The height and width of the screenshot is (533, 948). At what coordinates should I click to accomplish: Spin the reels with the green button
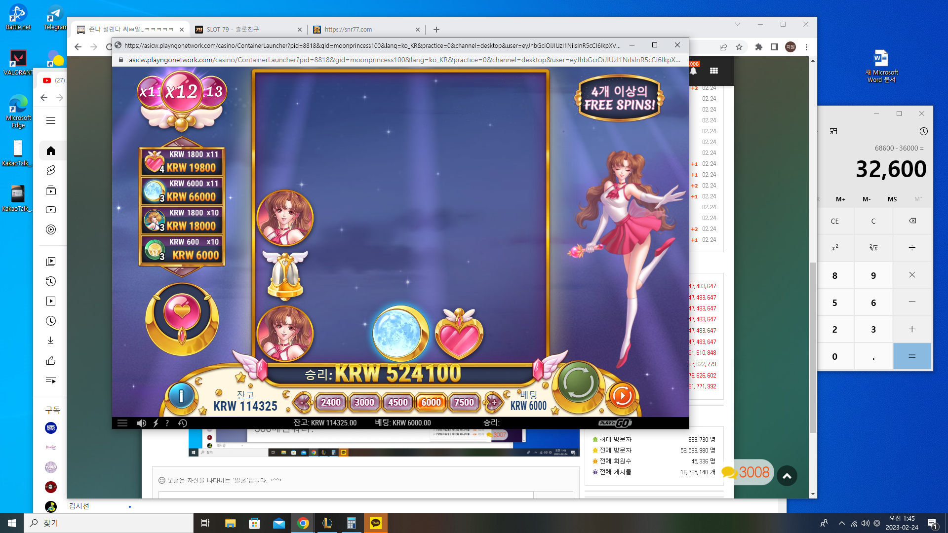(x=579, y=383)
